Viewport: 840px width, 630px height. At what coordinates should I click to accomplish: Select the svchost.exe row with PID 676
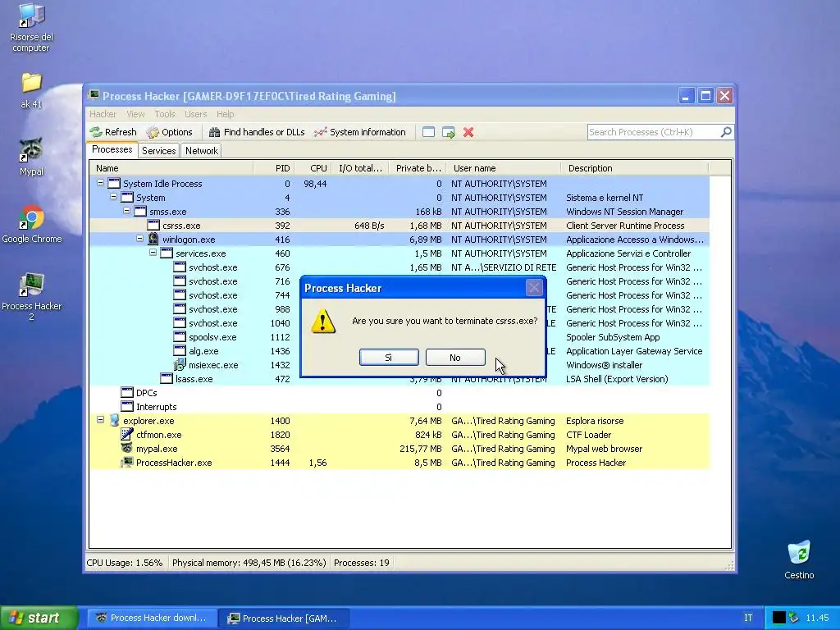(x=399, y=267)
